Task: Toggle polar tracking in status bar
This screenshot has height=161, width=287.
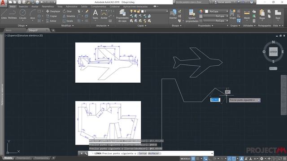Action: (x=214, y=159)
